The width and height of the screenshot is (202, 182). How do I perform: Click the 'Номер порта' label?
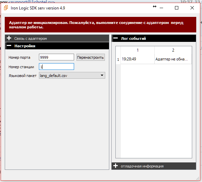(19, 57)
